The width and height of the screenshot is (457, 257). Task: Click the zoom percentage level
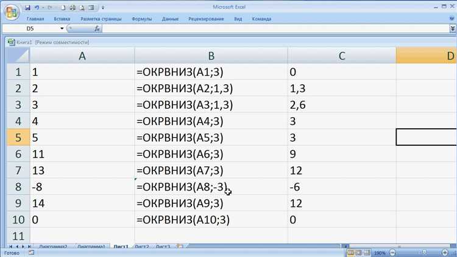coord(380,253)
